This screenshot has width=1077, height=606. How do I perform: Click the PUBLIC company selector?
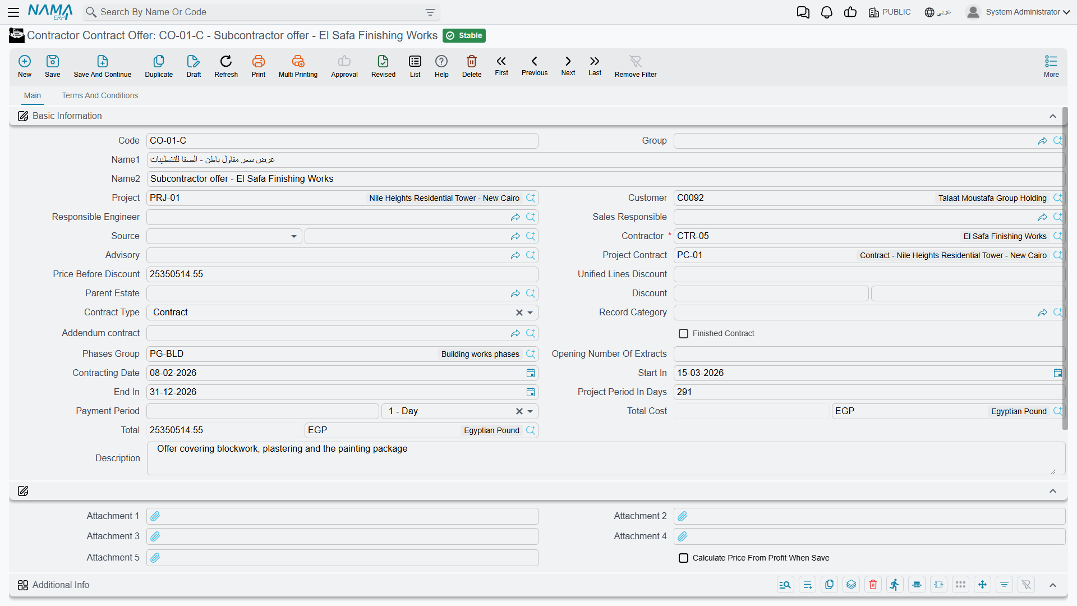point(890,12)
